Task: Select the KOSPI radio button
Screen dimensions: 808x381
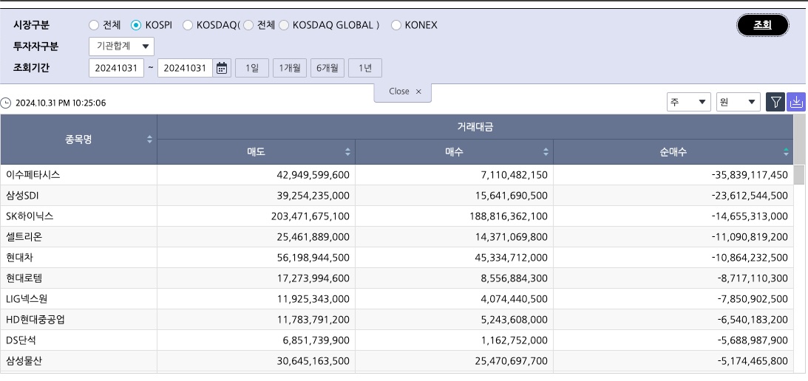Action: 136,24
